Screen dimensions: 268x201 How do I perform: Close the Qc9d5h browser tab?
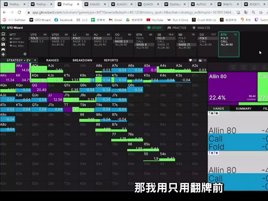158,4
